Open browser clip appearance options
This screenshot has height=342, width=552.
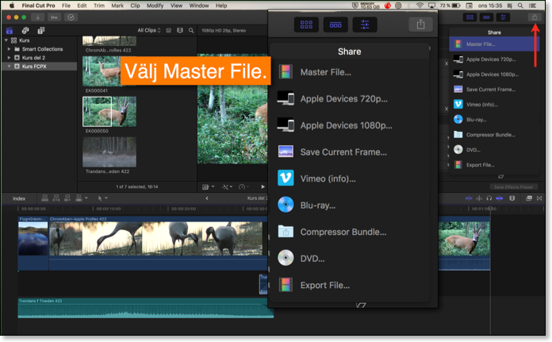pos(169,31)
